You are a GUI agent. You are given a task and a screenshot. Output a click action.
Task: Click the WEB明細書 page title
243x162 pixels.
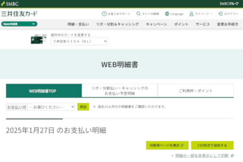(120, 65)
